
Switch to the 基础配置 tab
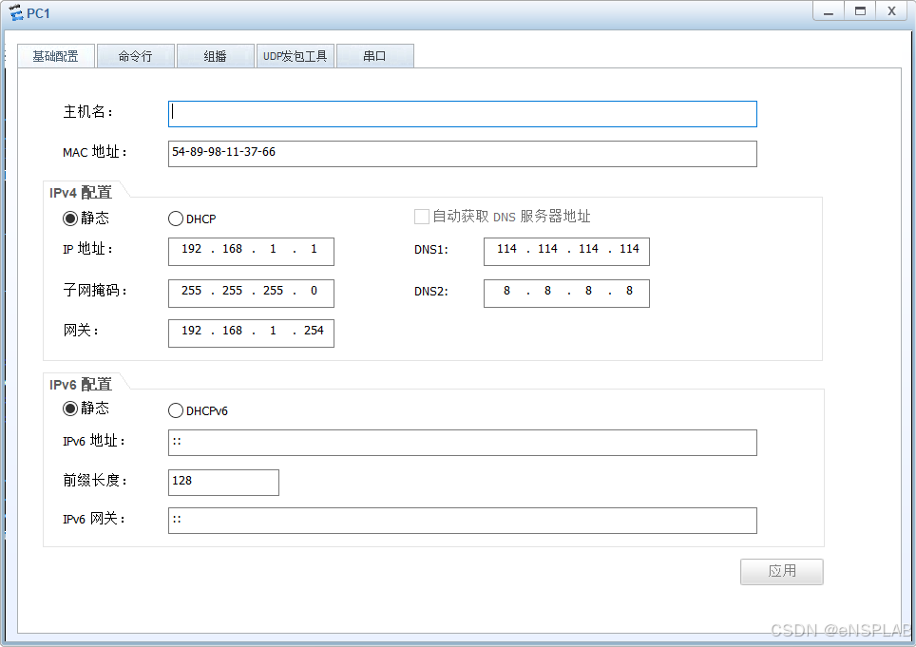(56, 56)
